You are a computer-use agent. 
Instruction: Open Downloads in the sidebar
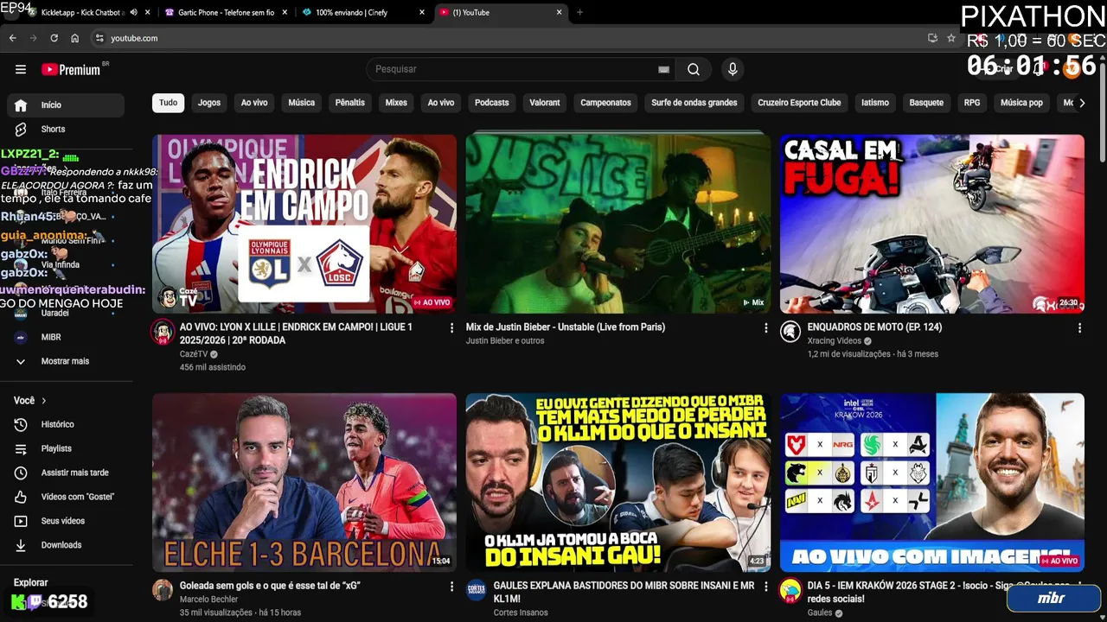point(66,545)
